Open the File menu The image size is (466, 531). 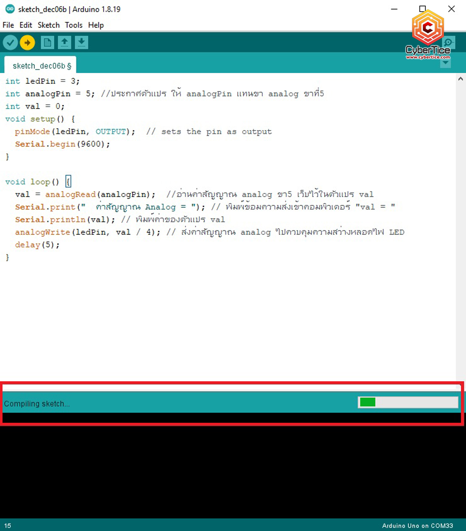tap(8, 25)
